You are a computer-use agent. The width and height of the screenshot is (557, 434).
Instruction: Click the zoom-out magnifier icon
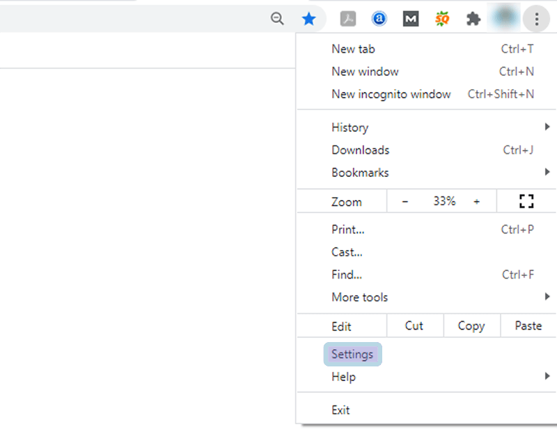click(x=277, y=19)
